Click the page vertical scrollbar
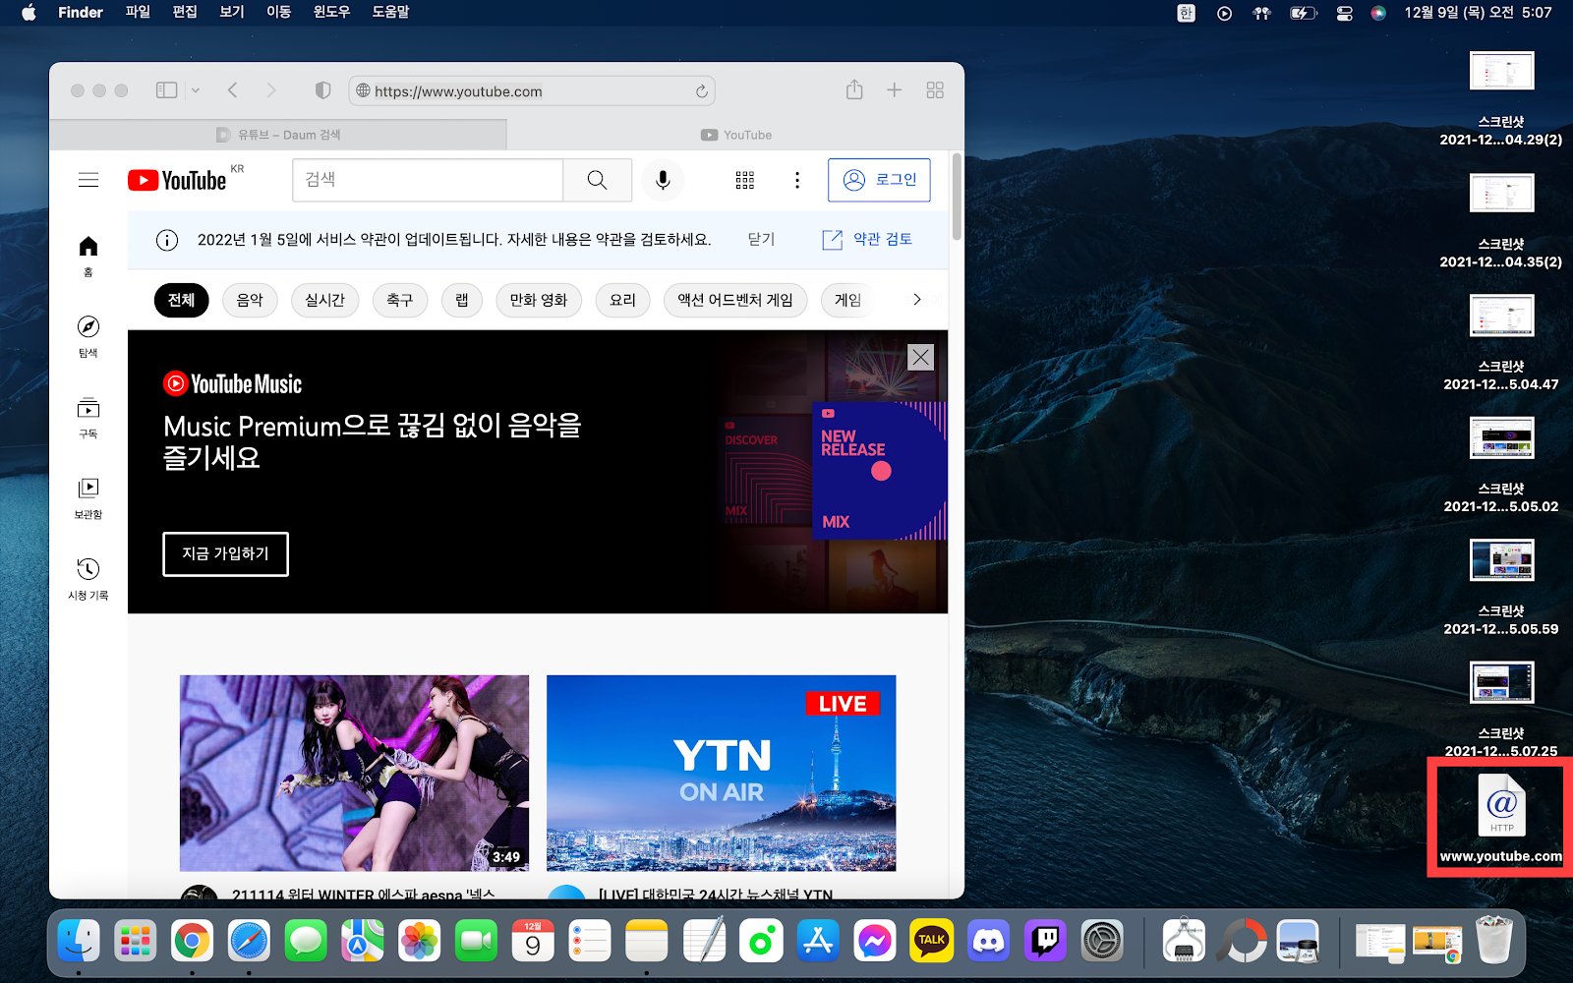The height and width of the screenshot is (983, 1573). pos(957,197)
